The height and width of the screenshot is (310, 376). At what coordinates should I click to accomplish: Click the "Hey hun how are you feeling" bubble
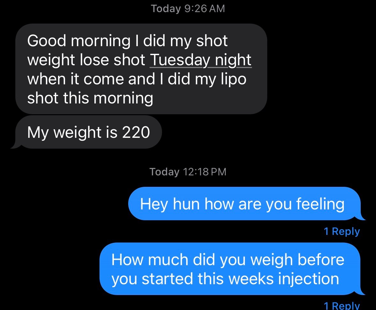[242, 204]
